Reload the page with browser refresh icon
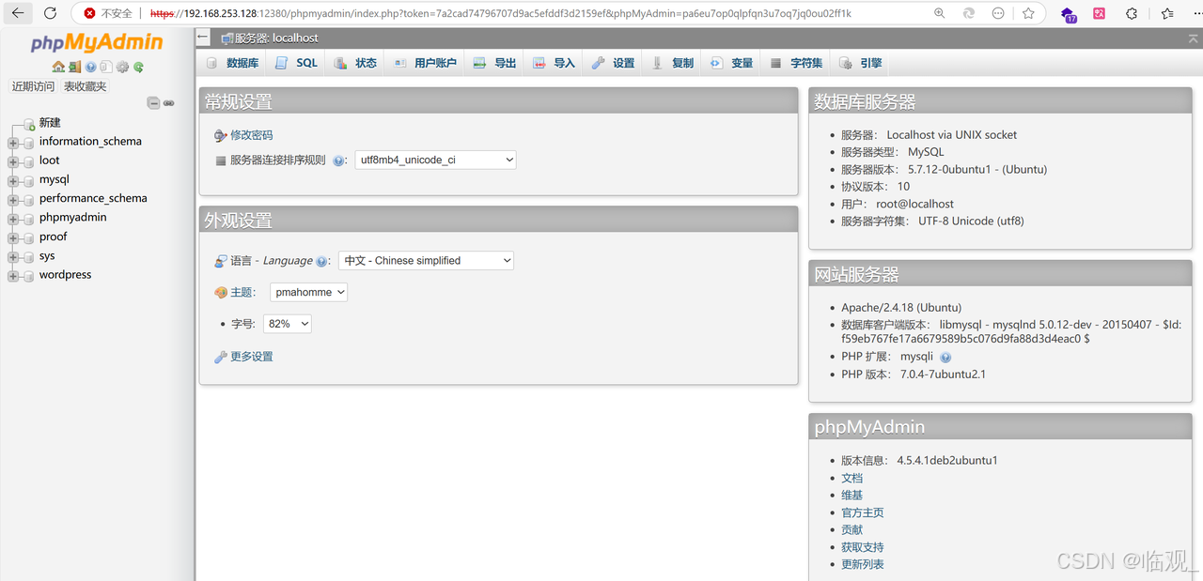 (51, 13)
